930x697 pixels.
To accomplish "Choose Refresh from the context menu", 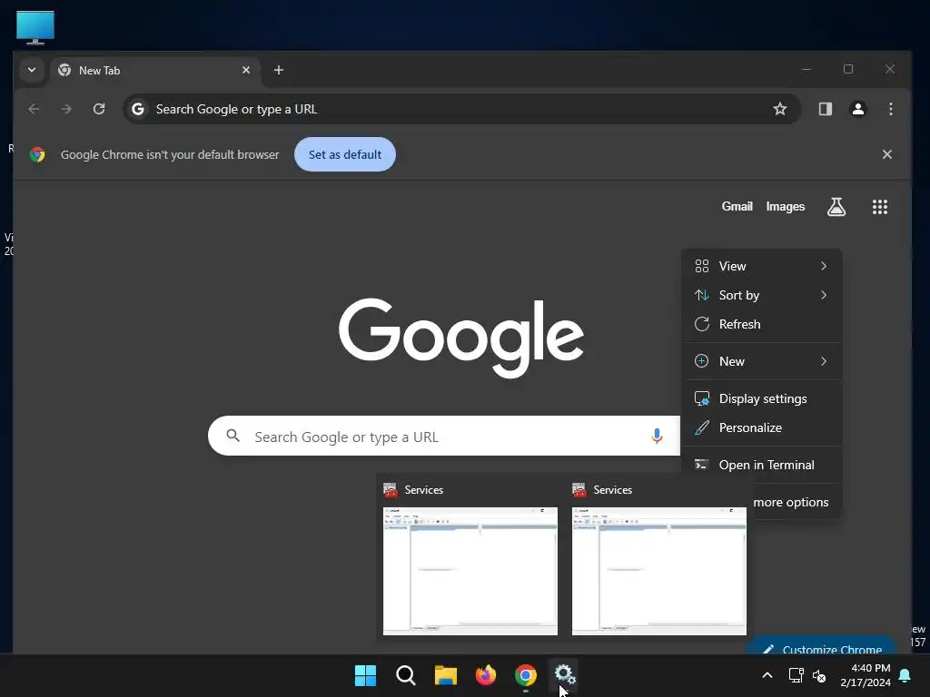I will pyautogui.click(x=762, y=324).
